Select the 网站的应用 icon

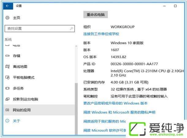click(7, 110)
